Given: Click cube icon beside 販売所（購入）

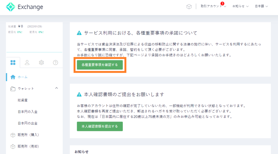Looking at the screenshot, I should point(13,135).
